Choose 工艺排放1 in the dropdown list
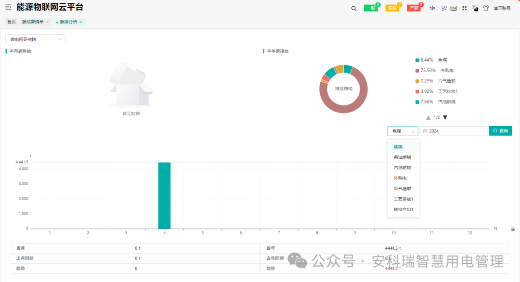The image size is (520, 282). tap(403, 199)
